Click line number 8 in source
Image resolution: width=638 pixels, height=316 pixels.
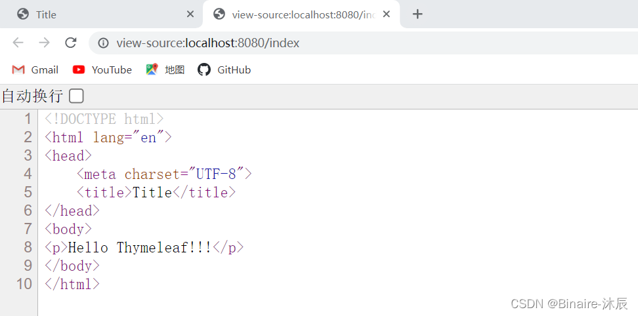coord(27,247)
